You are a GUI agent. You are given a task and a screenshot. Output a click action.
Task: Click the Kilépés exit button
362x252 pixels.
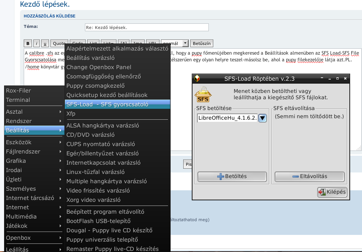pos(332,192)
